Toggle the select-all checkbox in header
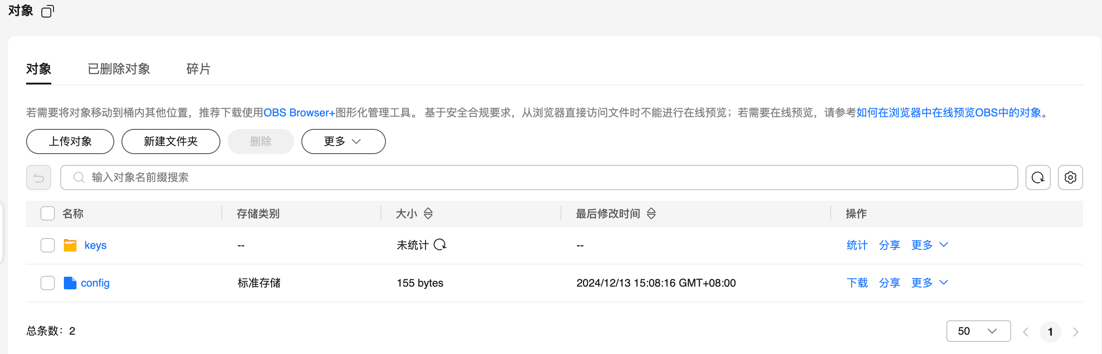1102x354 pixels. pos(48,214)
